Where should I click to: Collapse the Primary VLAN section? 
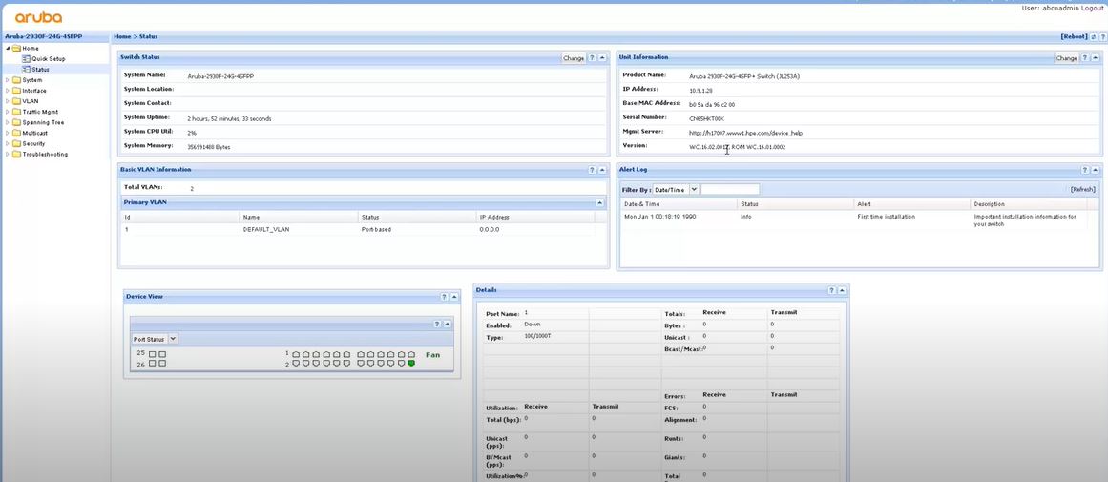pos(600,203)
